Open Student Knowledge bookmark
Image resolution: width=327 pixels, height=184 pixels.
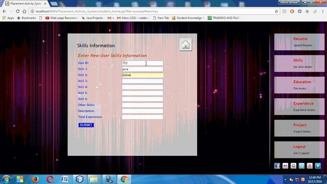[x=188, y=18]
